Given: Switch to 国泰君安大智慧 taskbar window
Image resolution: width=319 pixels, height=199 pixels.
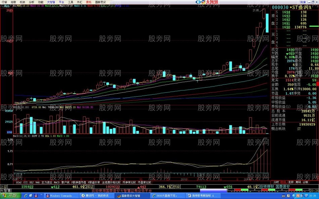Looking at the screenshot, I should click(x=132, y=196).
